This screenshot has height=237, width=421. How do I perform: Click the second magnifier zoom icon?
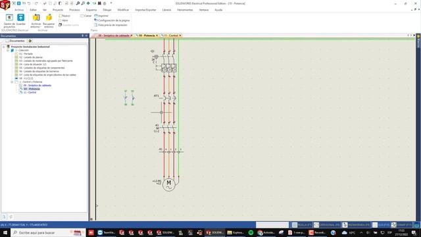click(x=83, y=3)
